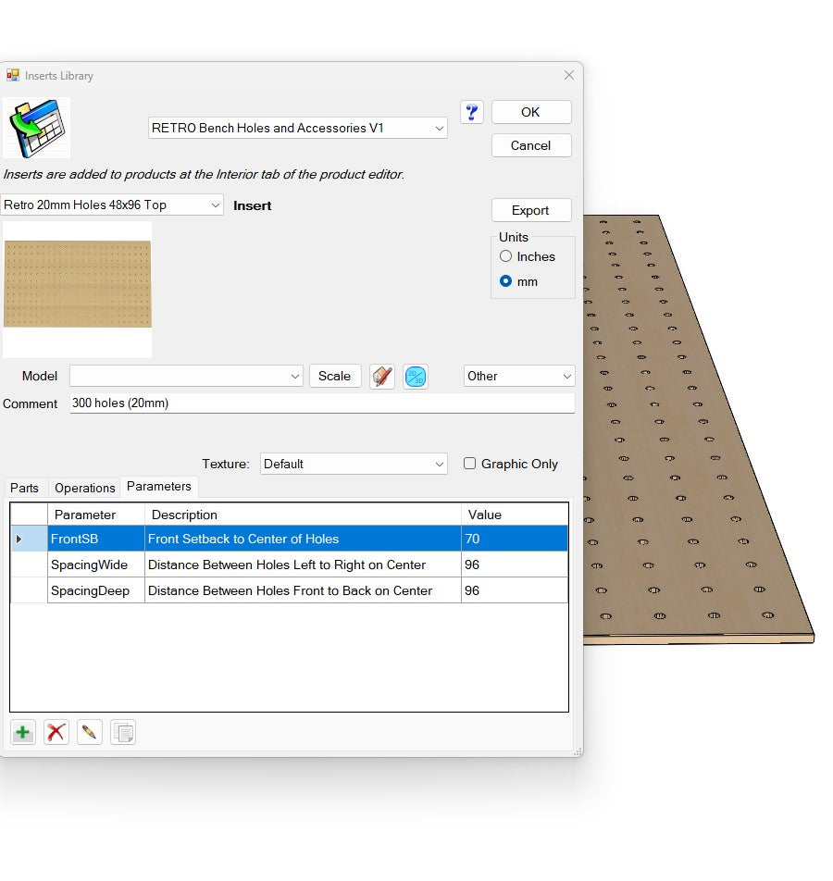Open the Texture Default dropdown
Viewport: 833px width, 881px height.
click(354, 464)
